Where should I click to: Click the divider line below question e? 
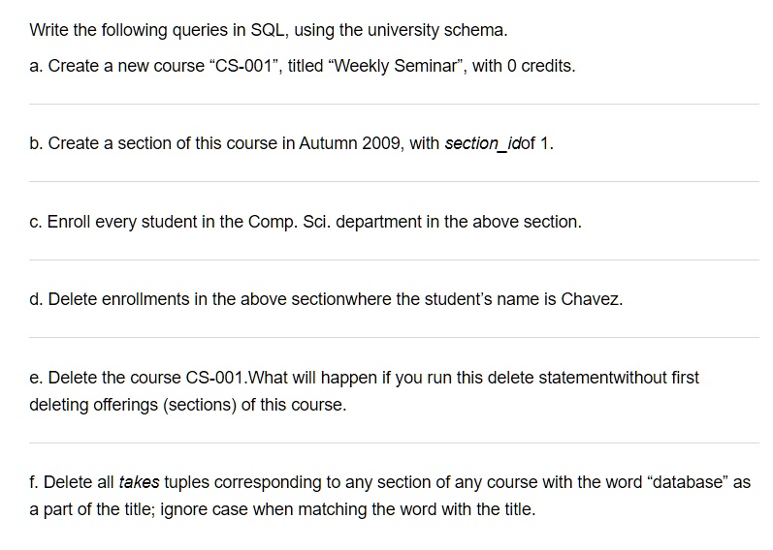[394, 443]
